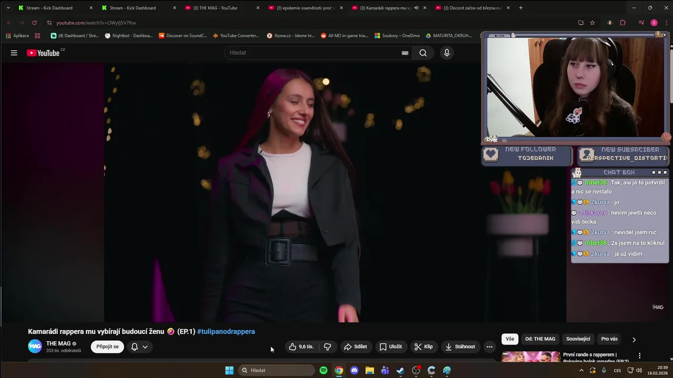Open the YouTube hamburger guide menu

point(14,52)
